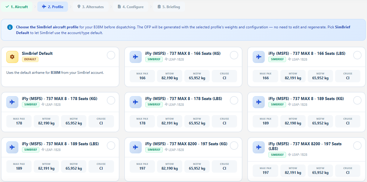This screenshot has height=182, width=367.
Task: Click title 'iFly (MSFS) - 737 MAX 8 - 189 Seats (LBS)'
Action: click(60, 144)
